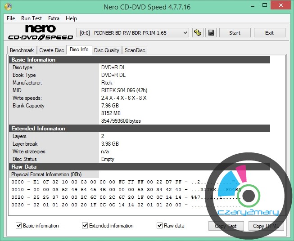Click the Nero CD-DVD Speed logo
Image resolution: width=294 pixels, height=241 pixels.
click(39, 33)
